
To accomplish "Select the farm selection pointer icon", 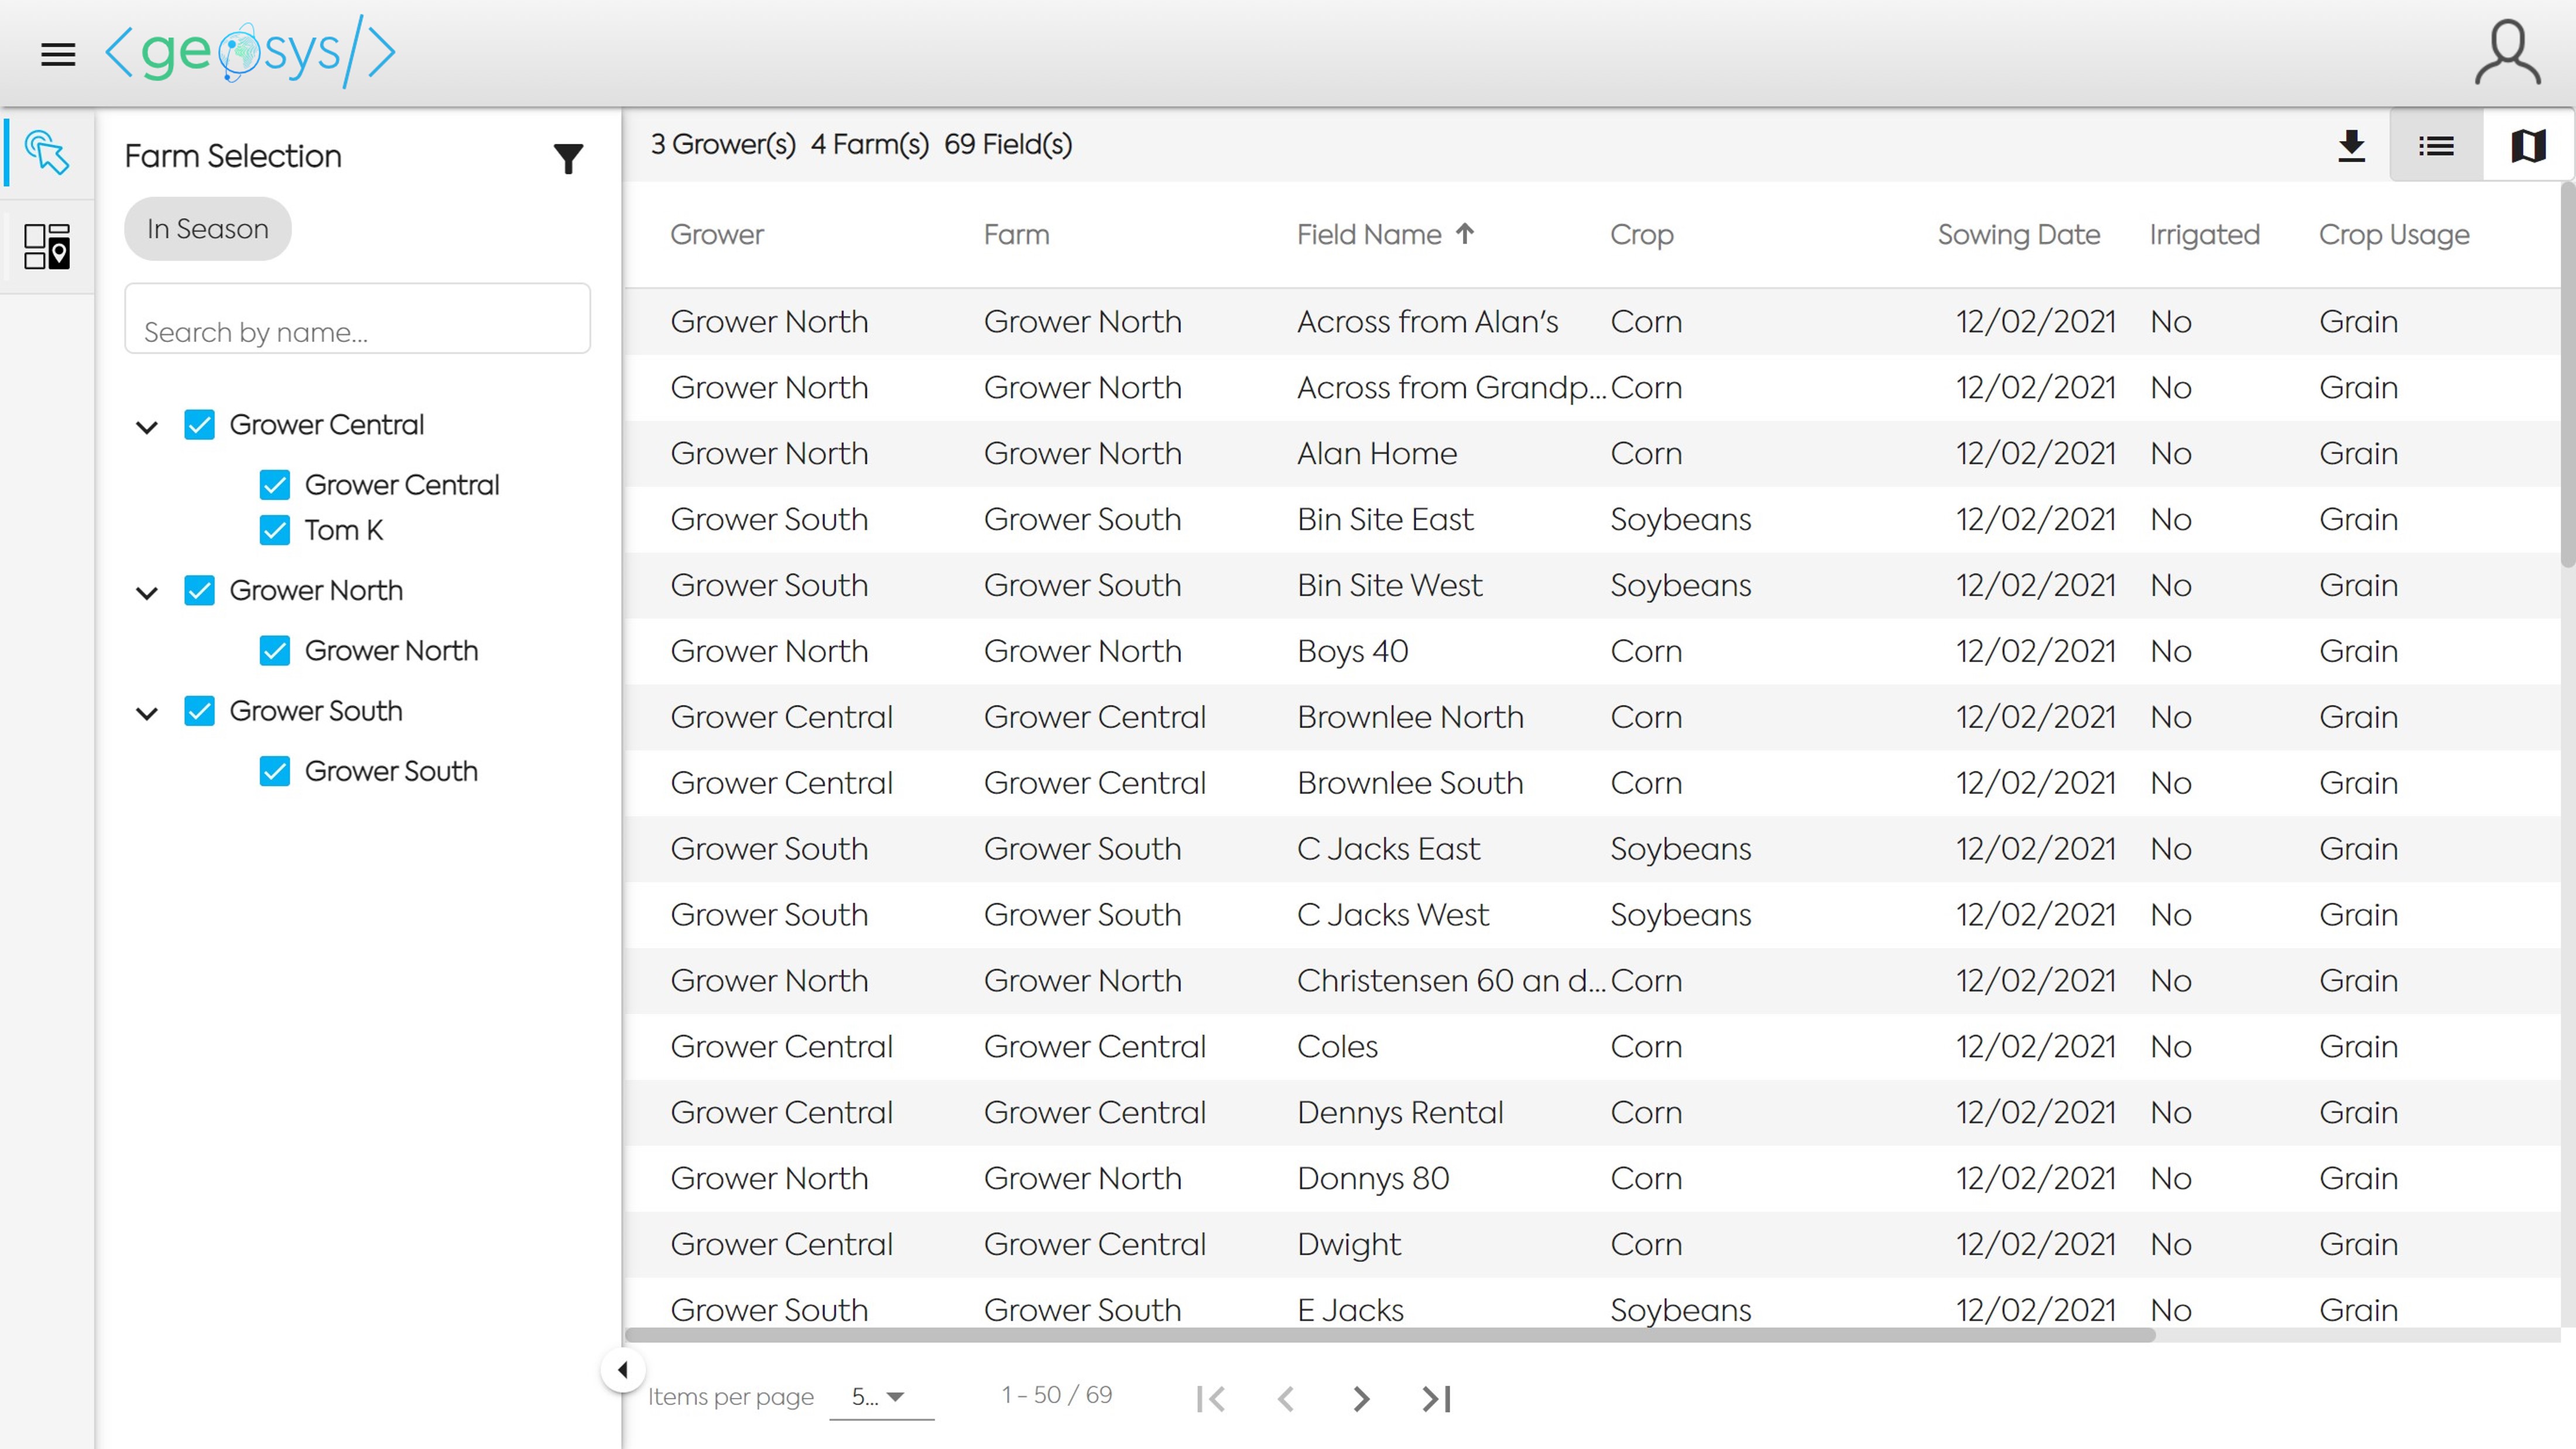I will click(47, 153).
